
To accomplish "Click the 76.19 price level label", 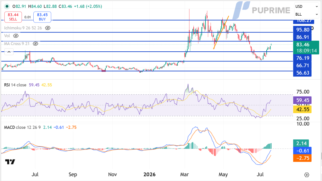I will coord(303,58).
